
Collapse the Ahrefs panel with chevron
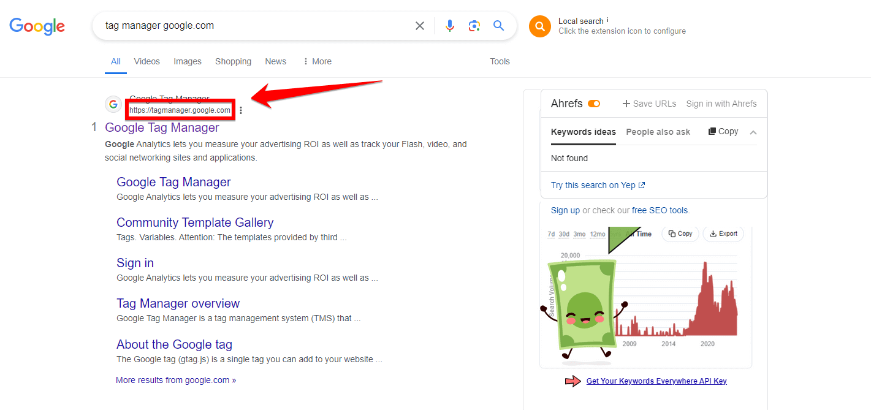(753, 132)
